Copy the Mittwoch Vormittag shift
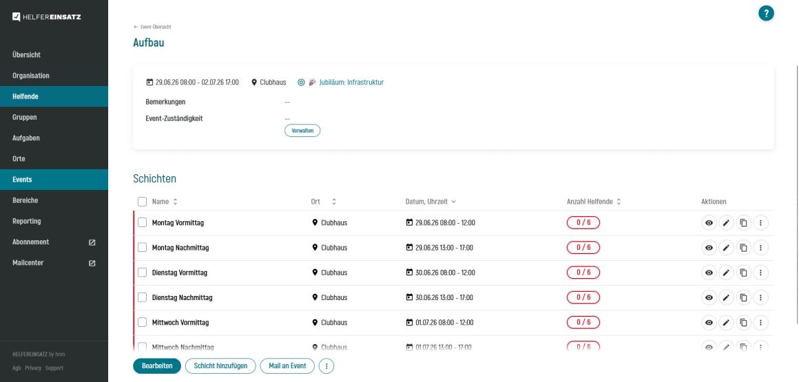Viewport: 799px width, 382px height. [743, 322]
